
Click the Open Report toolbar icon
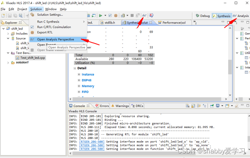[x=123, y=15]
